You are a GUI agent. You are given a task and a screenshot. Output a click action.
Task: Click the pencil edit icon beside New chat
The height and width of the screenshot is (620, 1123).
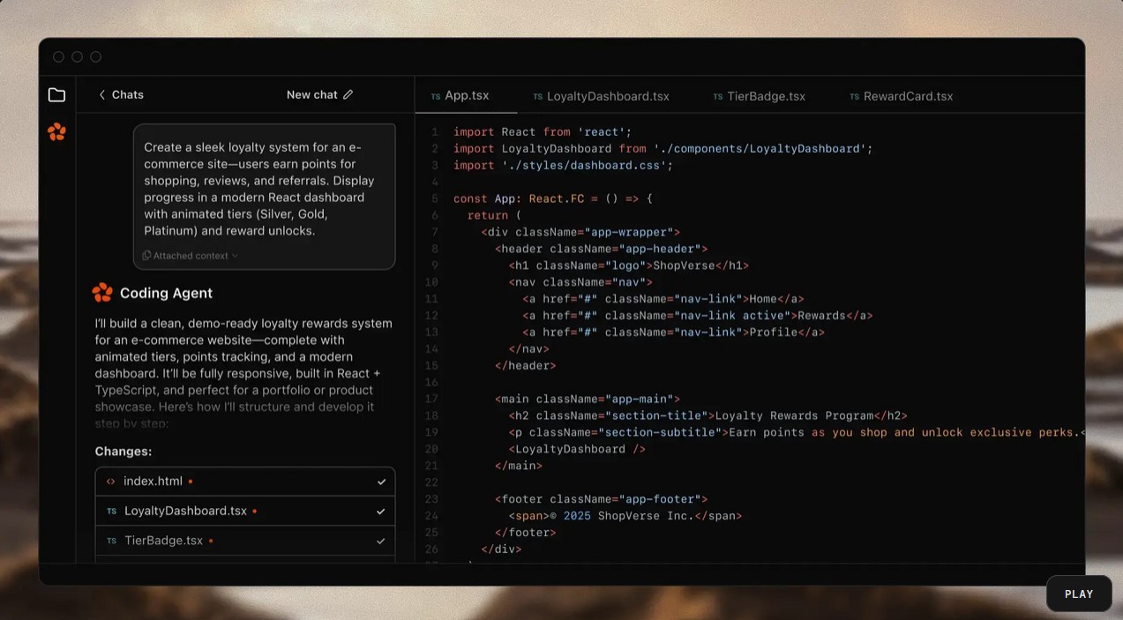[x=348, y=94]
